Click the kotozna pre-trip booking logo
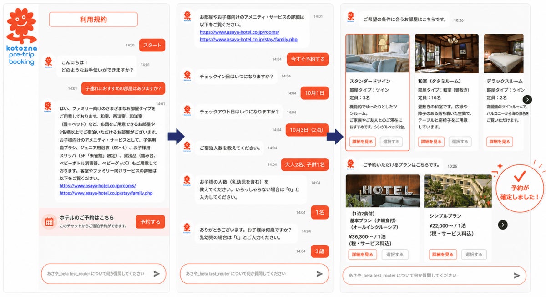546x297 pixels. point(21,36)
